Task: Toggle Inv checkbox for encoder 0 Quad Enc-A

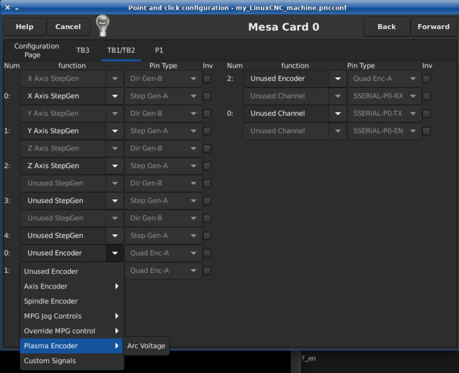Action: coord(207,253)
